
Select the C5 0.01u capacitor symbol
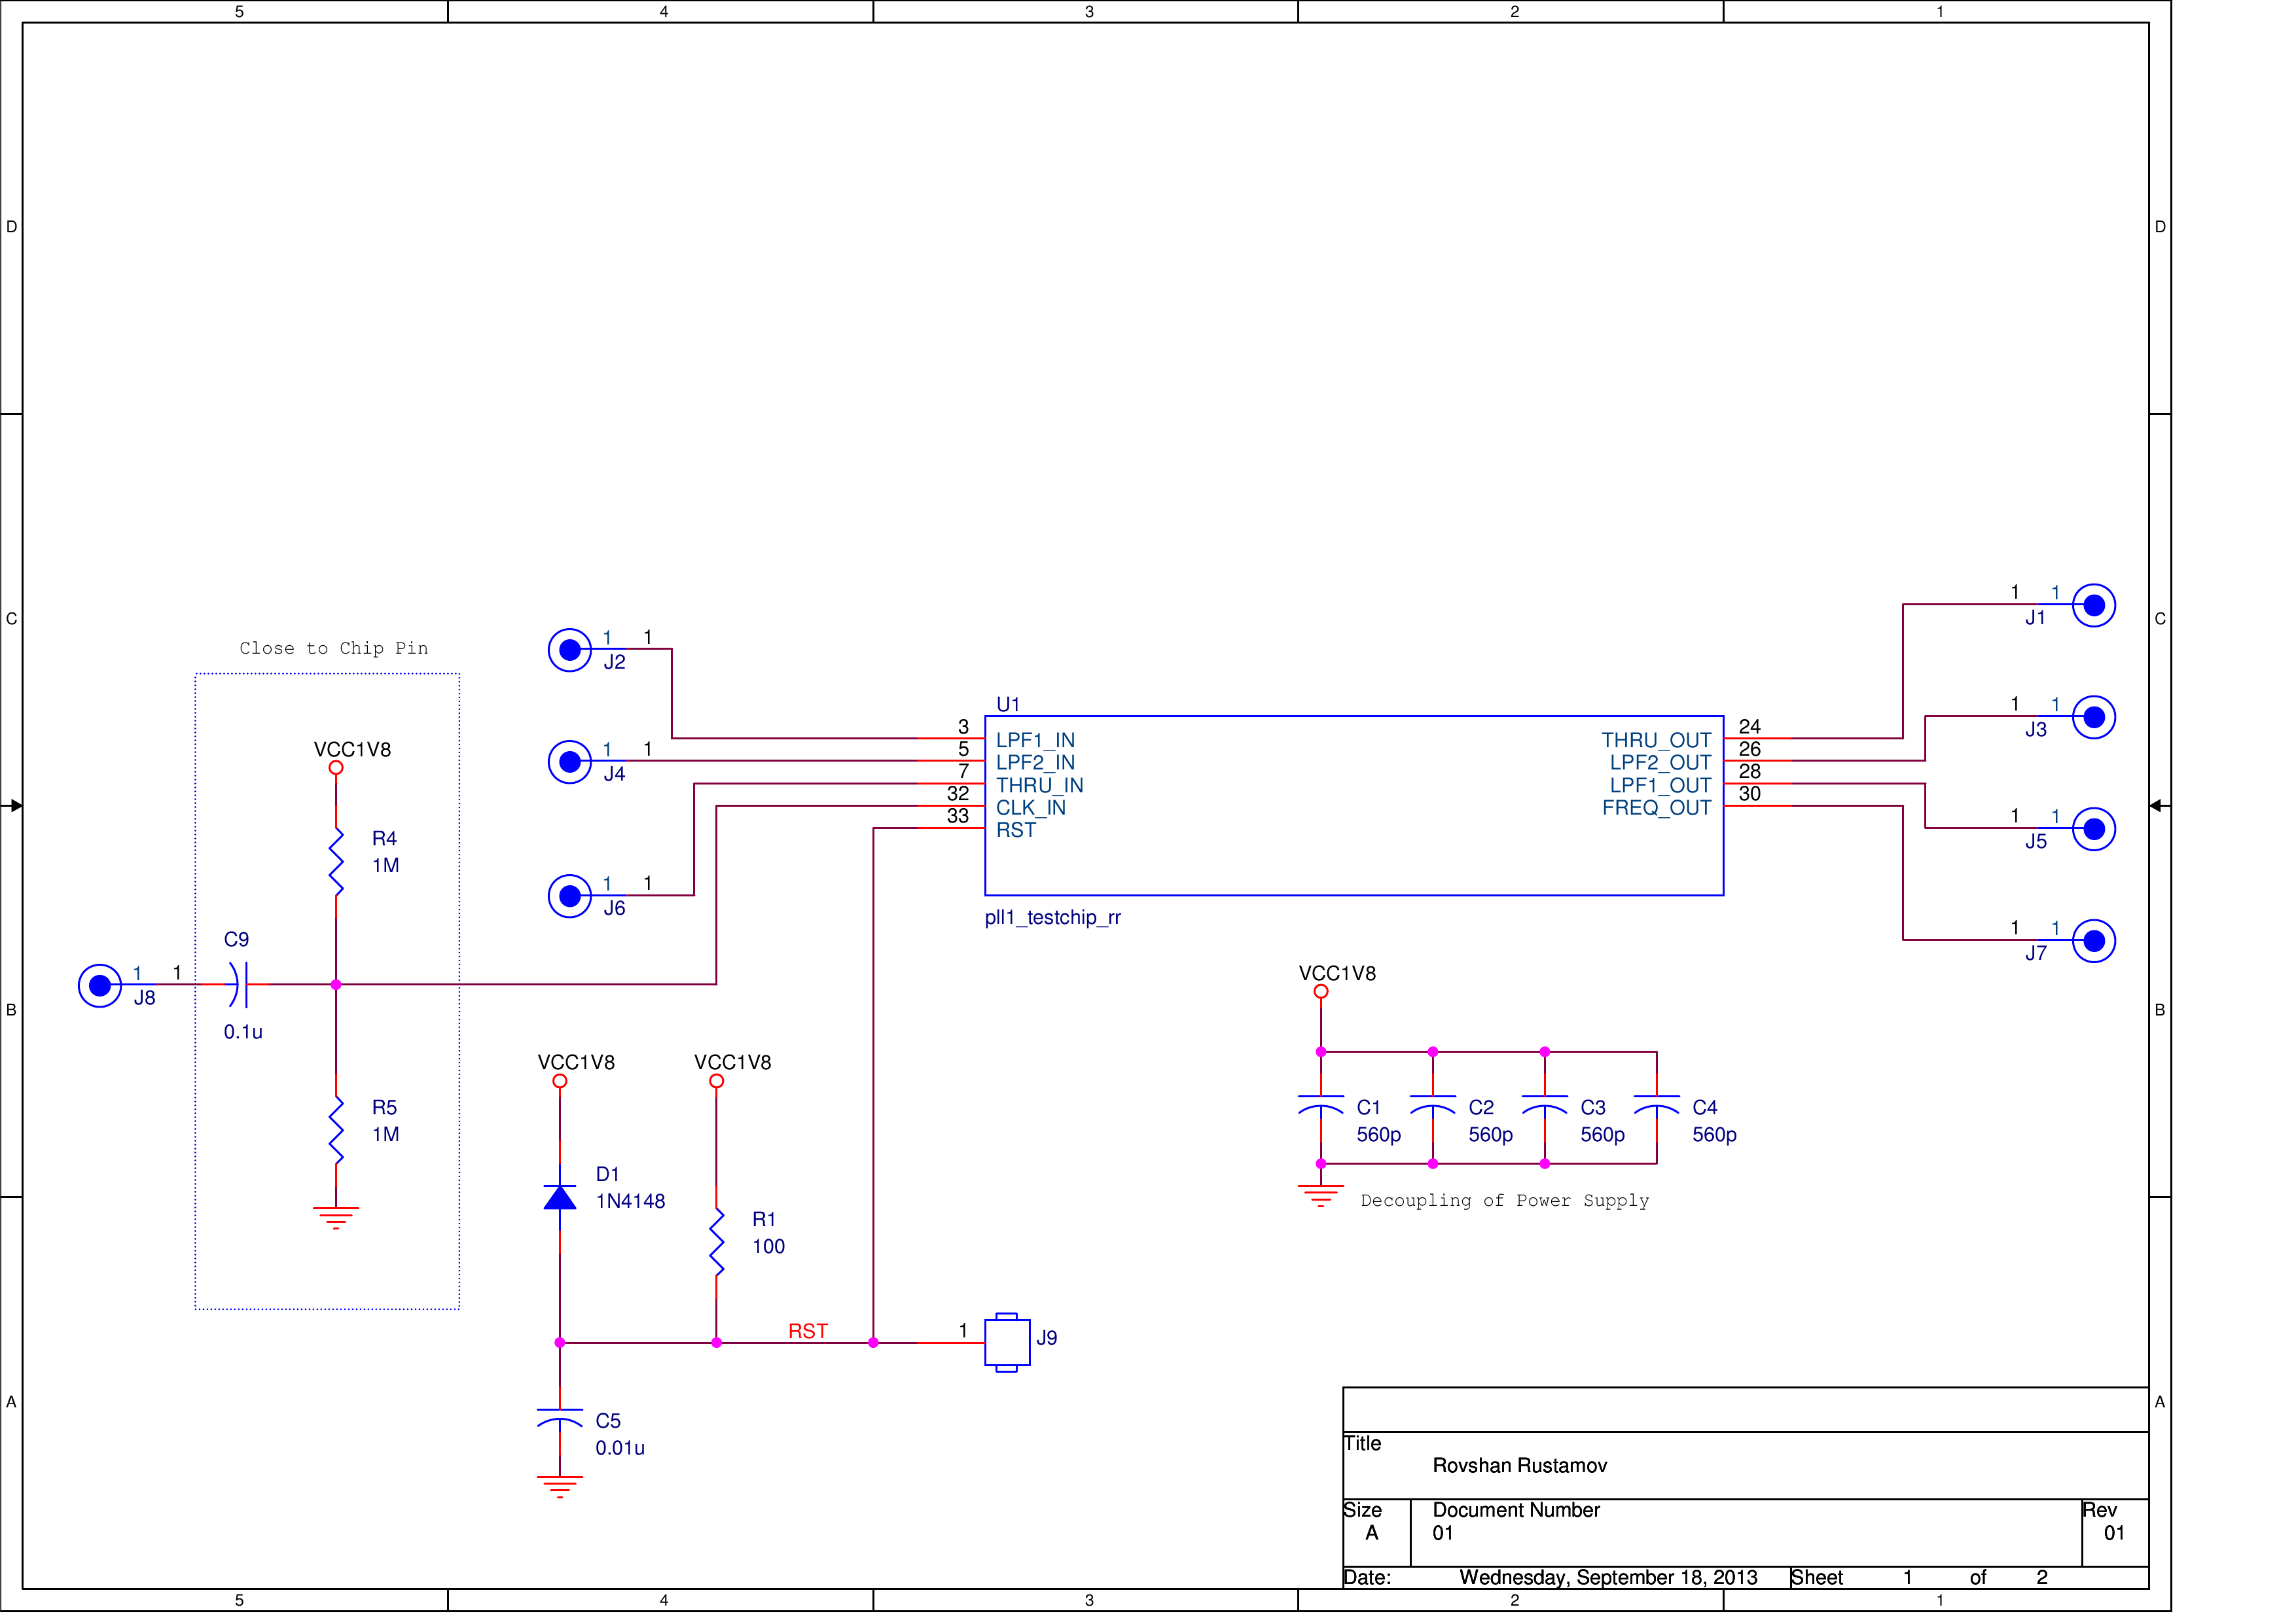click(x=560, y=1417)
